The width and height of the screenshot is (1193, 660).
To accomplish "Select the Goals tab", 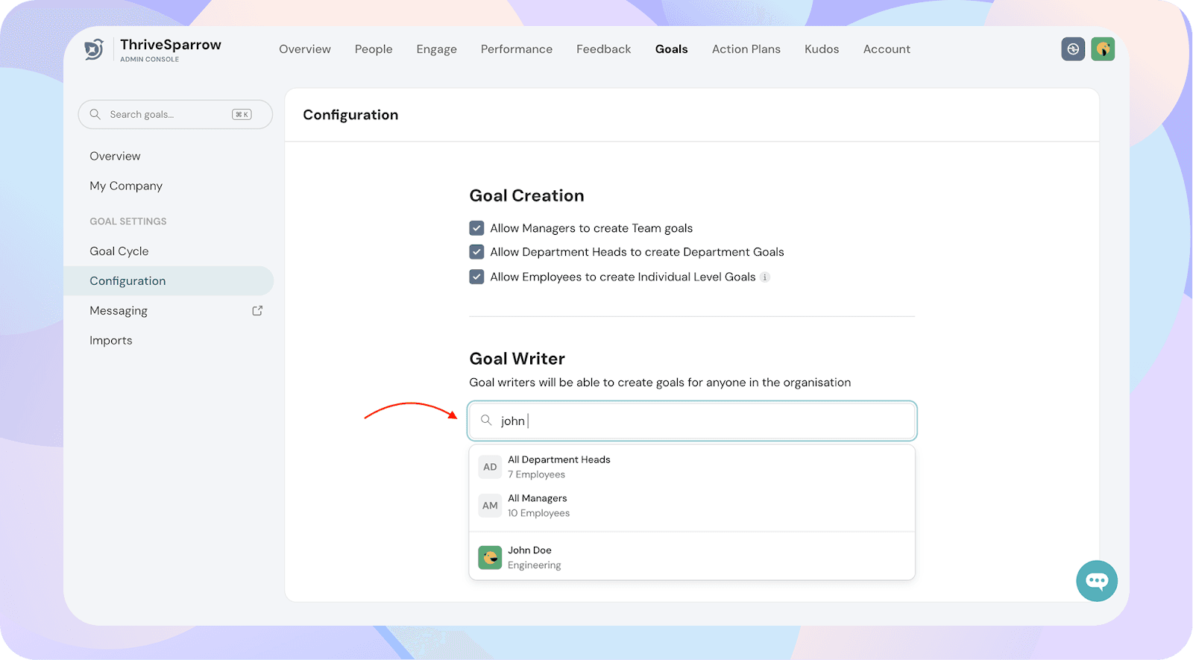I will pos(672,49).
